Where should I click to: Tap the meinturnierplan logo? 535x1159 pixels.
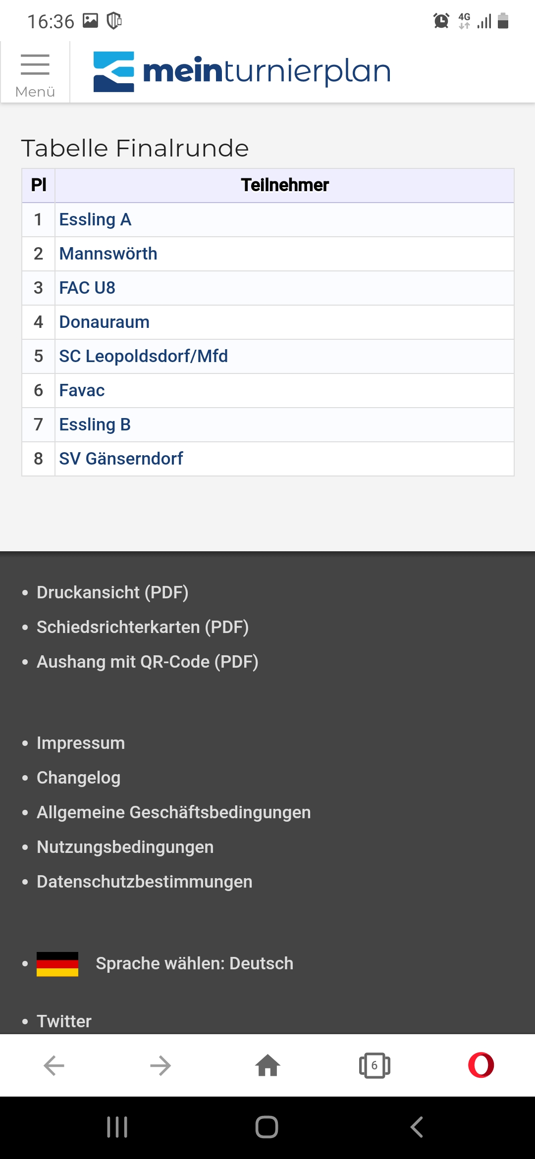[x=242, y=71]
